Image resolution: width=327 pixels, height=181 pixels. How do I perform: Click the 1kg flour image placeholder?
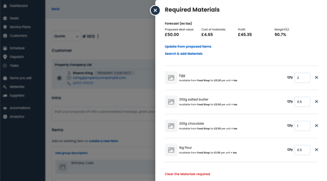pyautogui.click(x=171, y=150)
